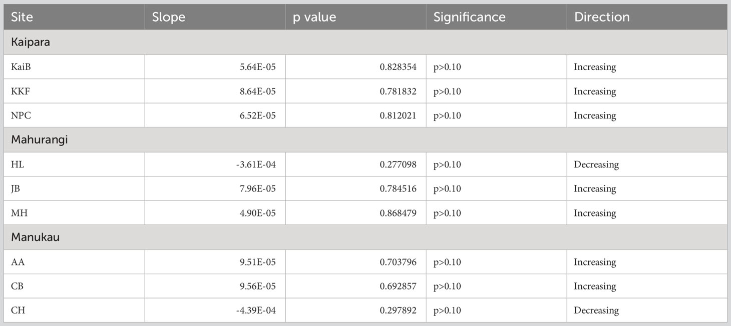Viewport: 731px width, 326px height.
Task: Select the NPC site cell
Action: (x=74, y=115)
